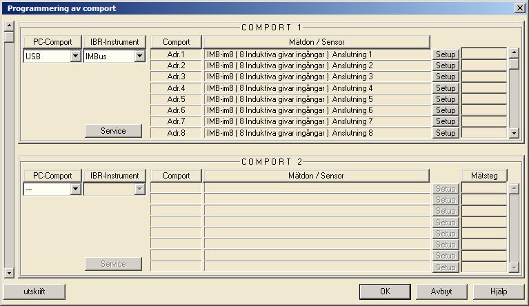Click Setup for Adr.8
This screenshot has width=529, height=306.
point(446,133)
